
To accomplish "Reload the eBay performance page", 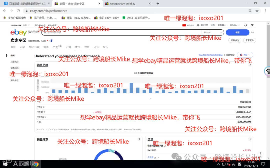I will point(18,11).
